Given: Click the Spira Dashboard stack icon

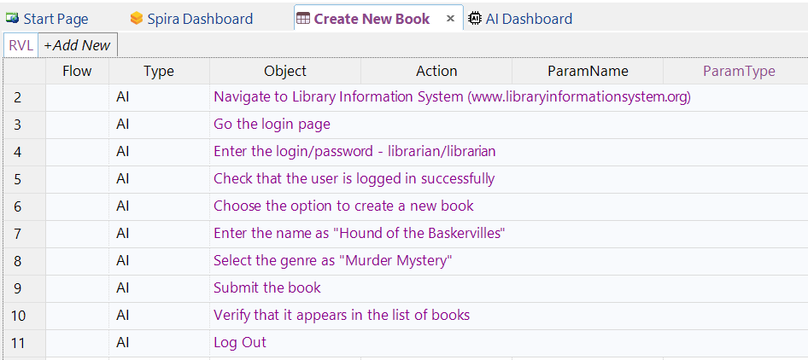Looking at the screenshot, I should point(136,19).
